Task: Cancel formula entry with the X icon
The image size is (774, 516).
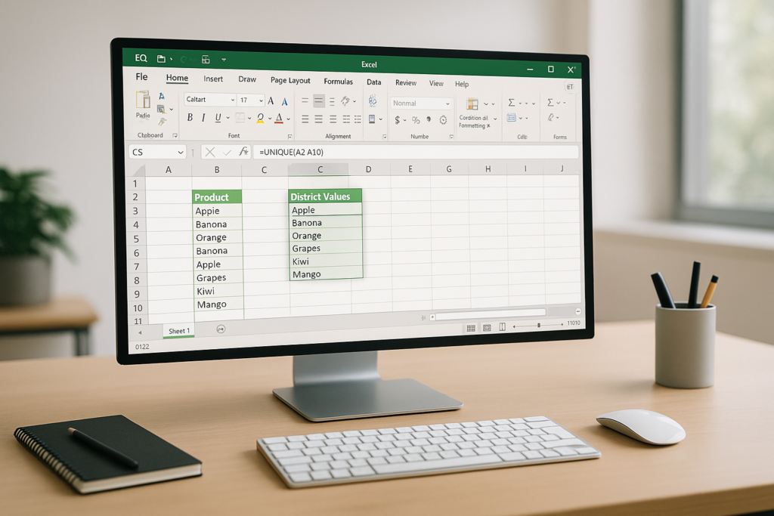Action: 210,152
